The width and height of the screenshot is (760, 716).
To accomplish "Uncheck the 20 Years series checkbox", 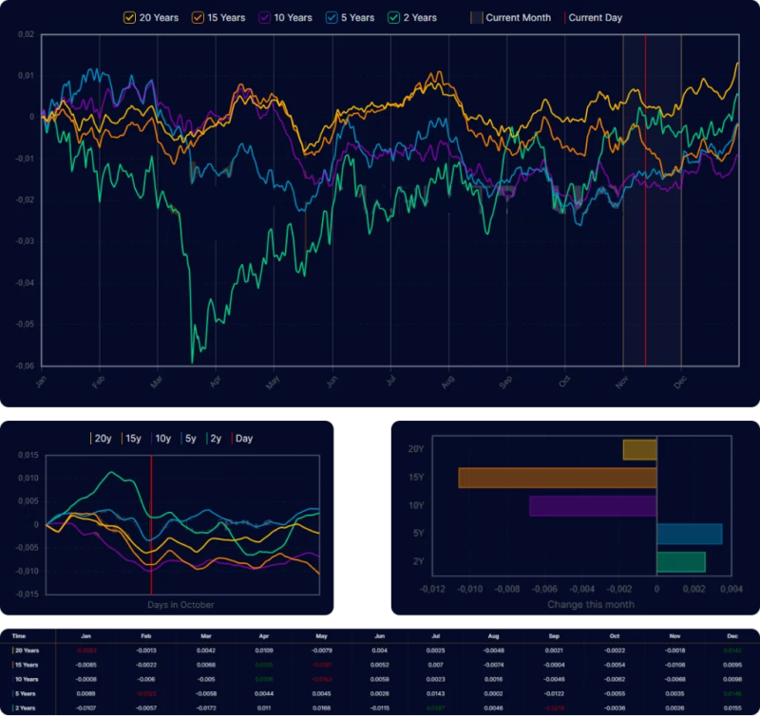I will [127, 17].
